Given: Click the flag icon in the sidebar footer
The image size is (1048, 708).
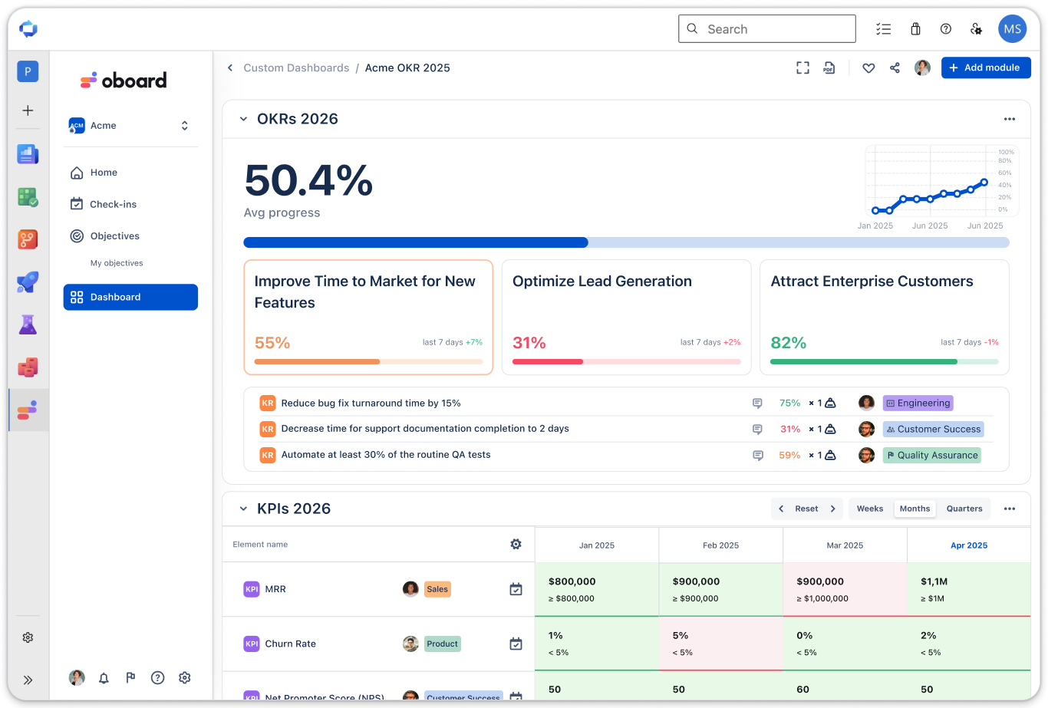Looking at the screenshot, I should point(130,677).
